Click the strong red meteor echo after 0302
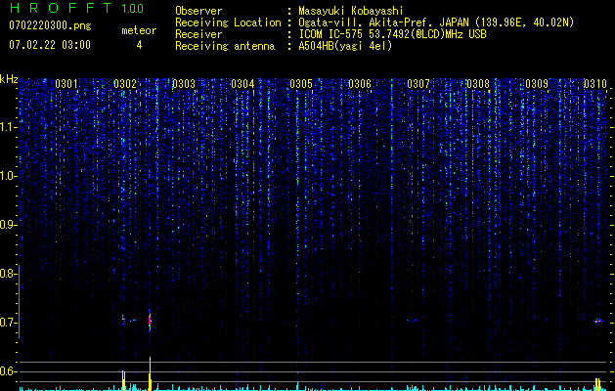This screenshot has width=615, height=391. pyautogui.click(x=150, y=321)
